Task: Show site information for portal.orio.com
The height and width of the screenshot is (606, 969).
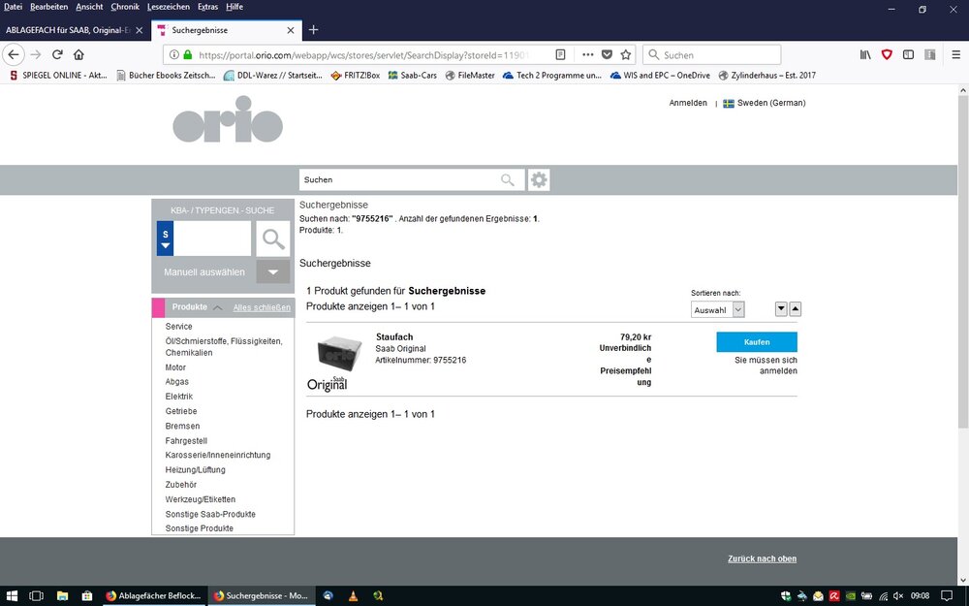Action: coord(174,54)
